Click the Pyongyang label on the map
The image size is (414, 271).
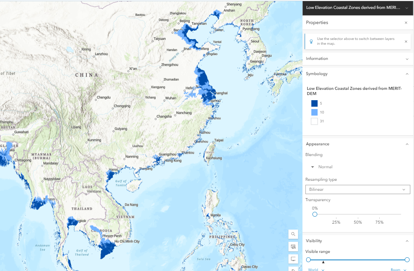coord(251,29)
